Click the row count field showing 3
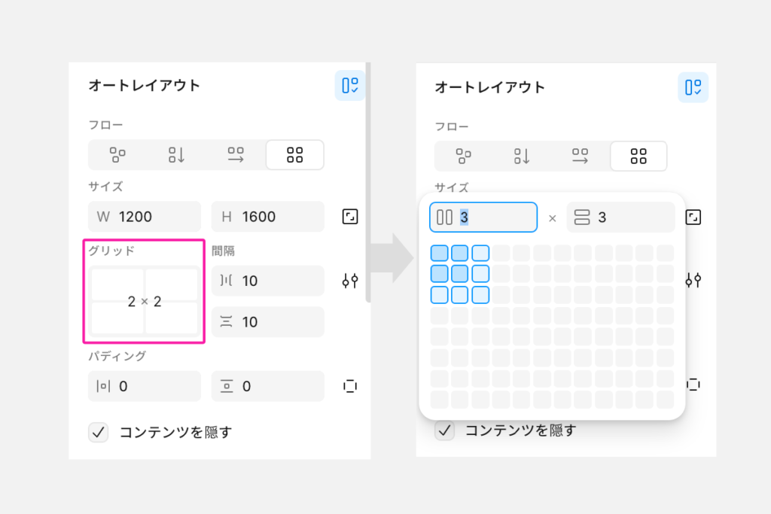This screenshot has width=771, height=514. pos(620,217)
